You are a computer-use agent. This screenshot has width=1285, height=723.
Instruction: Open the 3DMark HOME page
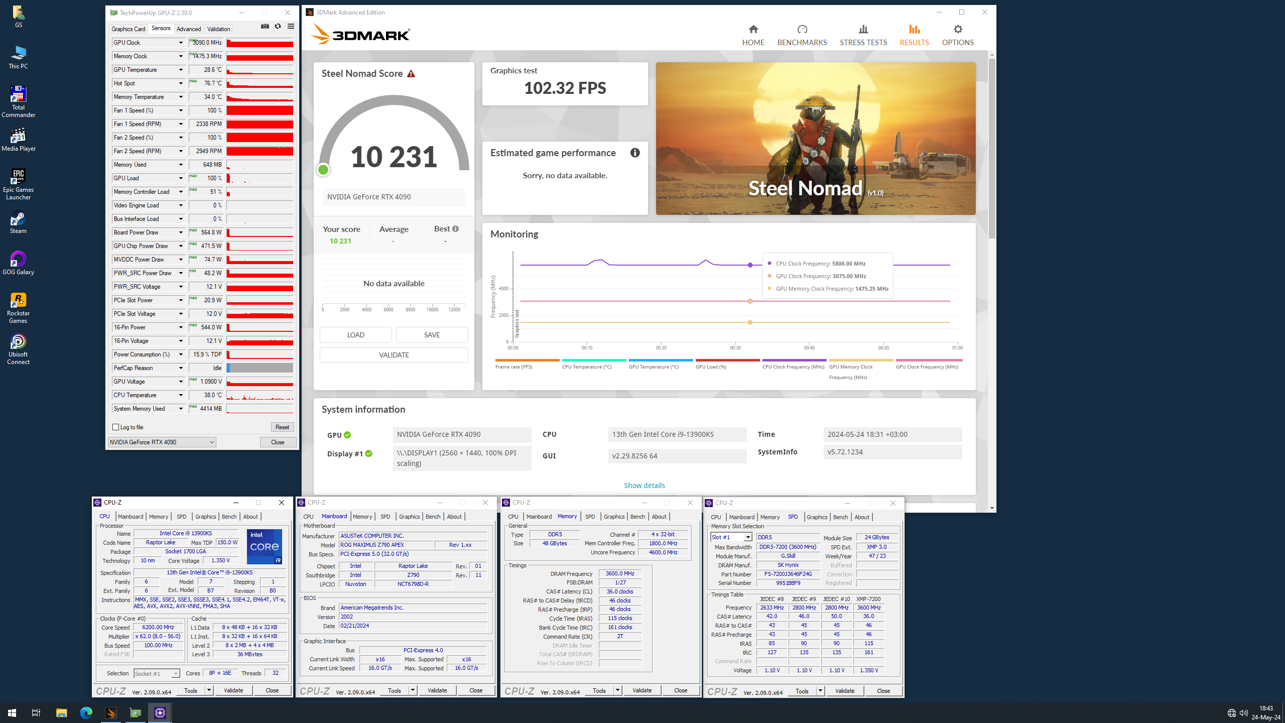tap(753, 35)
